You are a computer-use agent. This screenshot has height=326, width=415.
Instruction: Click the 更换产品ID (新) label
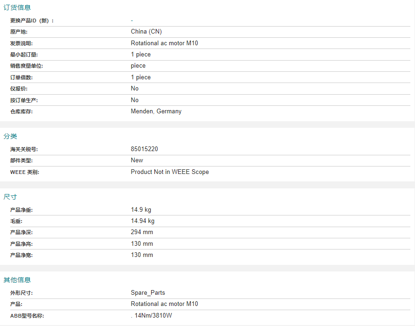[32, 21]
